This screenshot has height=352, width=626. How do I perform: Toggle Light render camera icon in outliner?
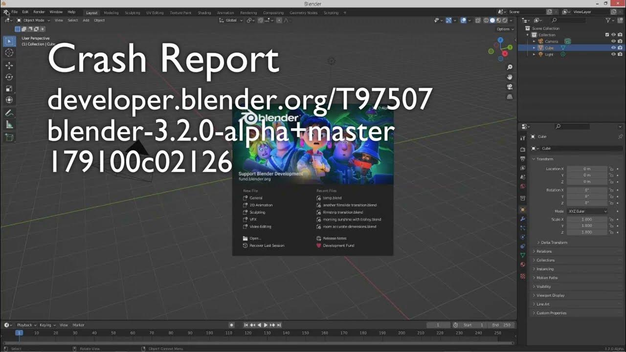pyautogui.click(x=620, y=54)
